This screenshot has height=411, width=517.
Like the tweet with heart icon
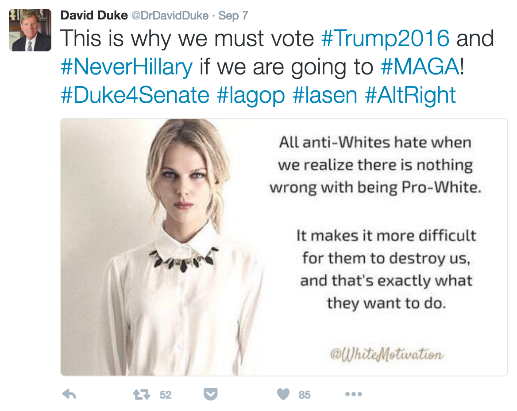pyautogui.click(x=283, y=394)
